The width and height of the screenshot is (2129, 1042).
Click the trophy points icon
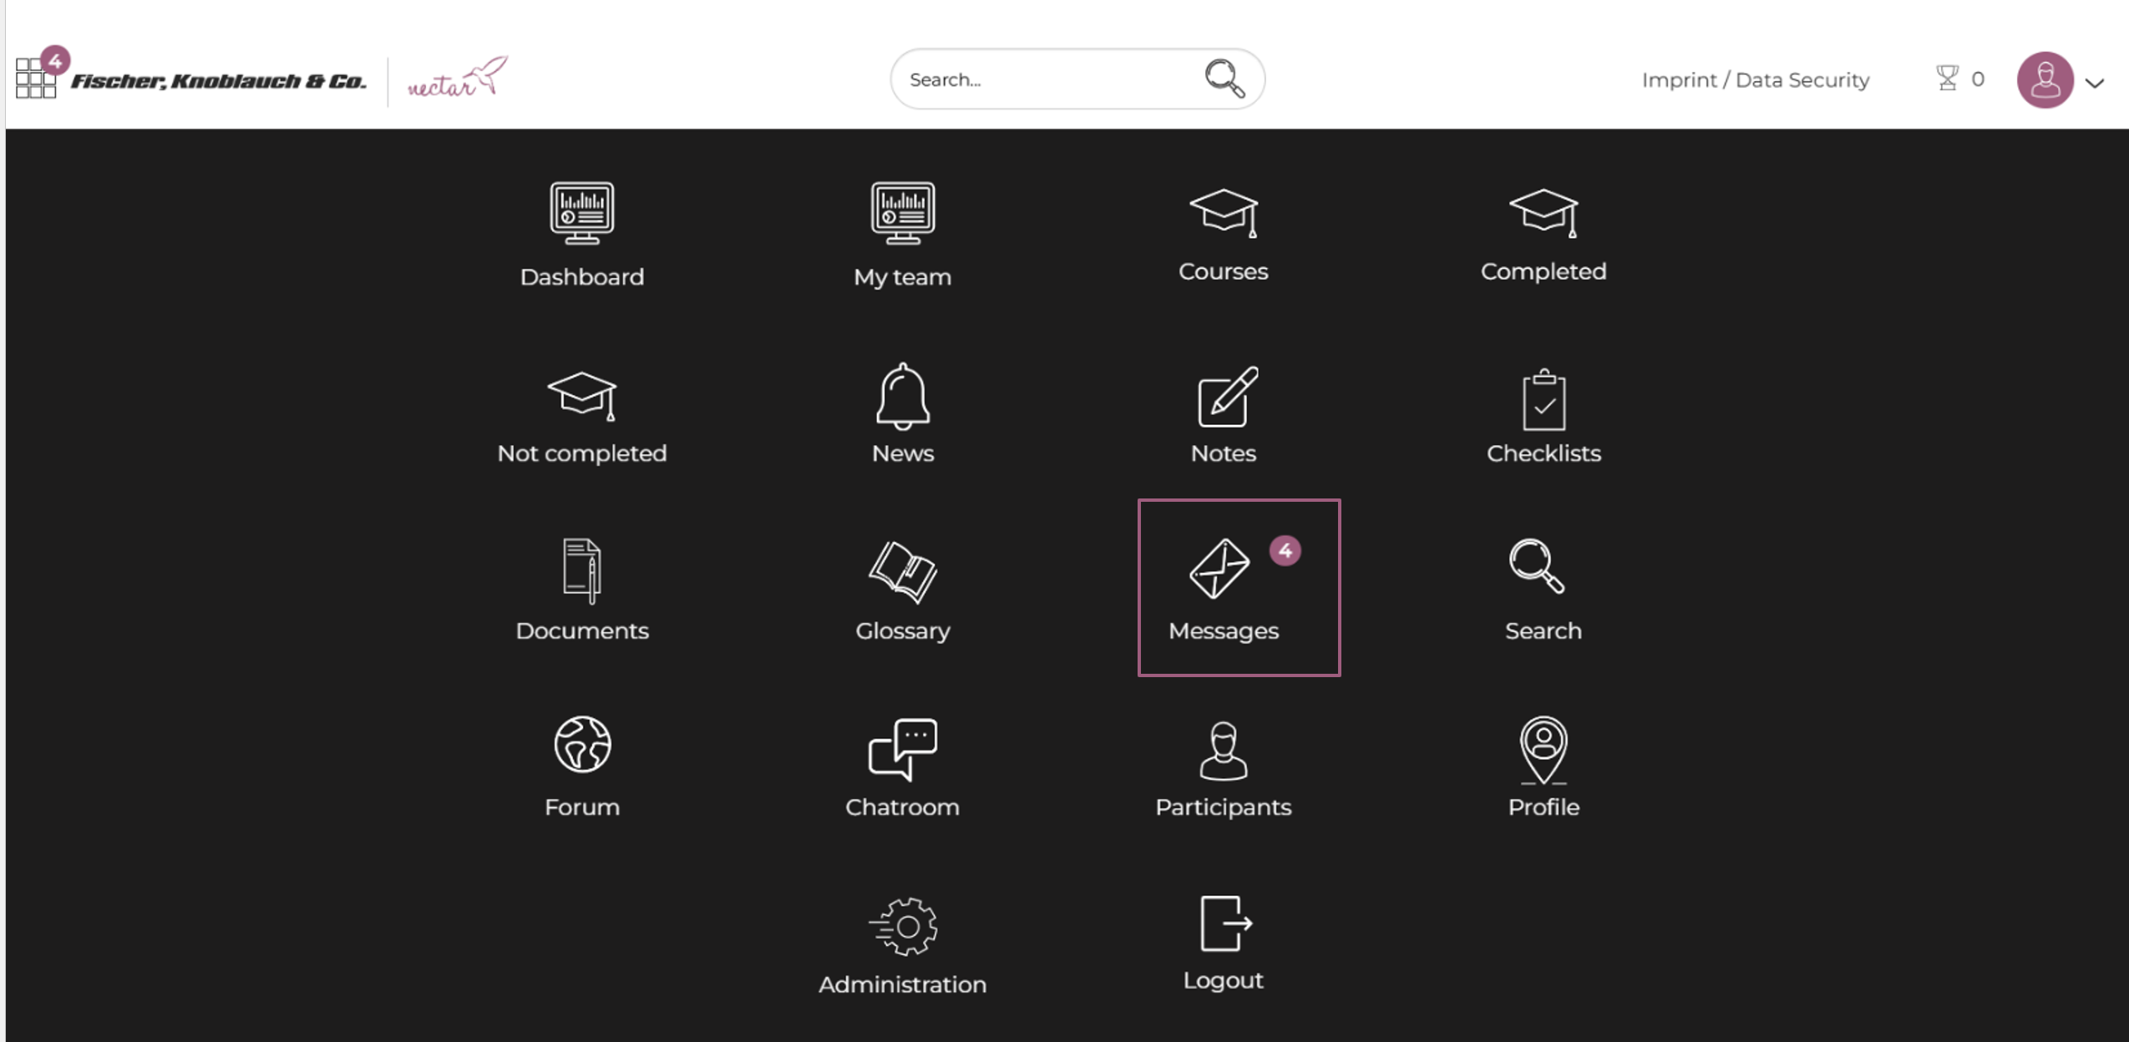click(1946, 78)
